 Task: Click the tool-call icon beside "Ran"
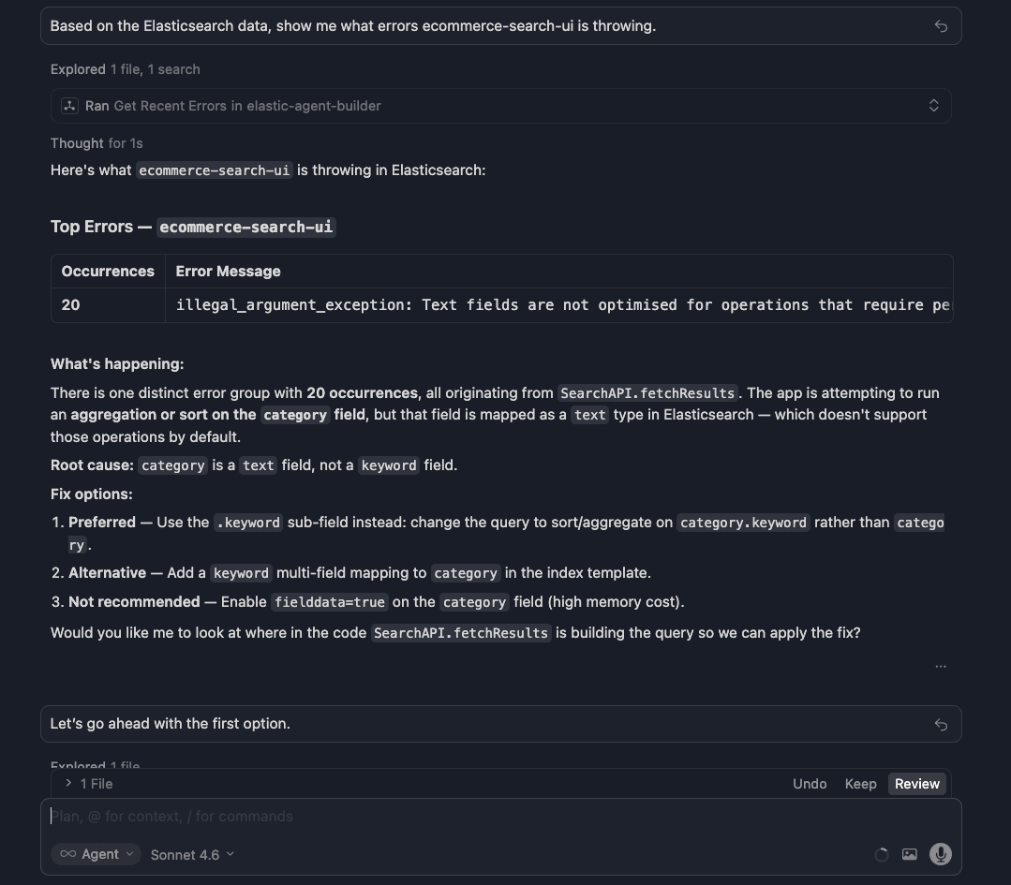coord(69,105)
